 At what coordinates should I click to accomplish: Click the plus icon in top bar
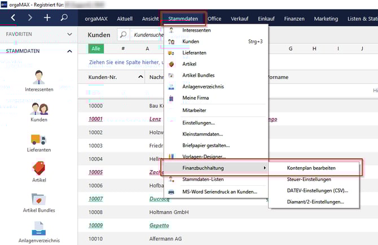[x=47, y=18]
